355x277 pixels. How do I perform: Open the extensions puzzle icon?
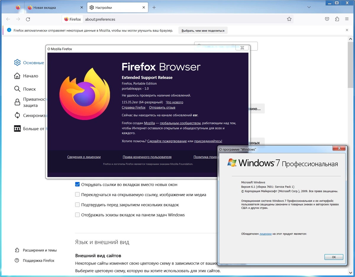[337, 19]
